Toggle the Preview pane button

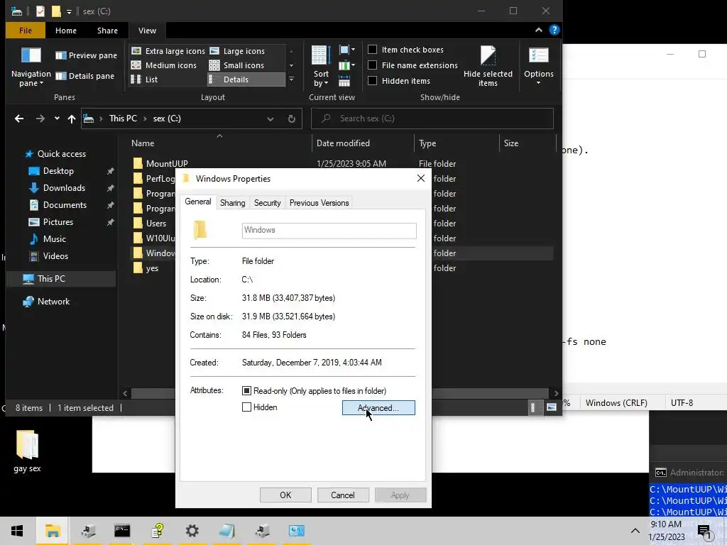point(86,55)
